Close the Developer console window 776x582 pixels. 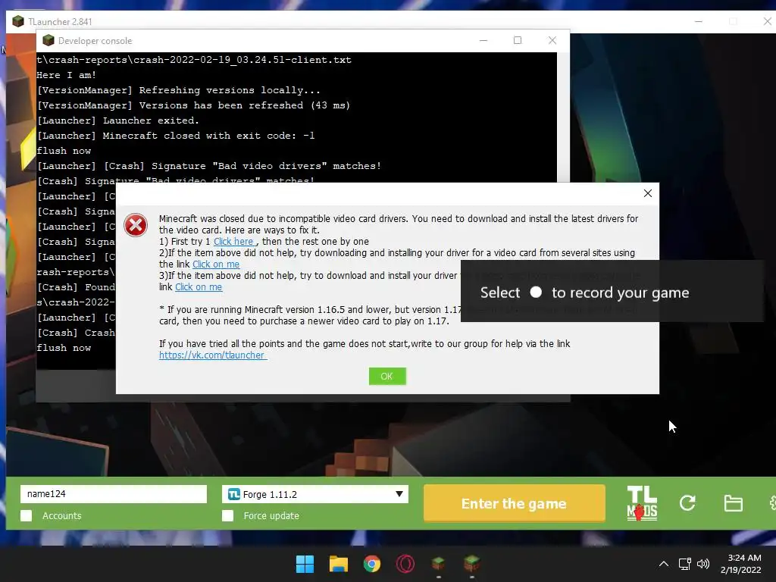[552, 41]
